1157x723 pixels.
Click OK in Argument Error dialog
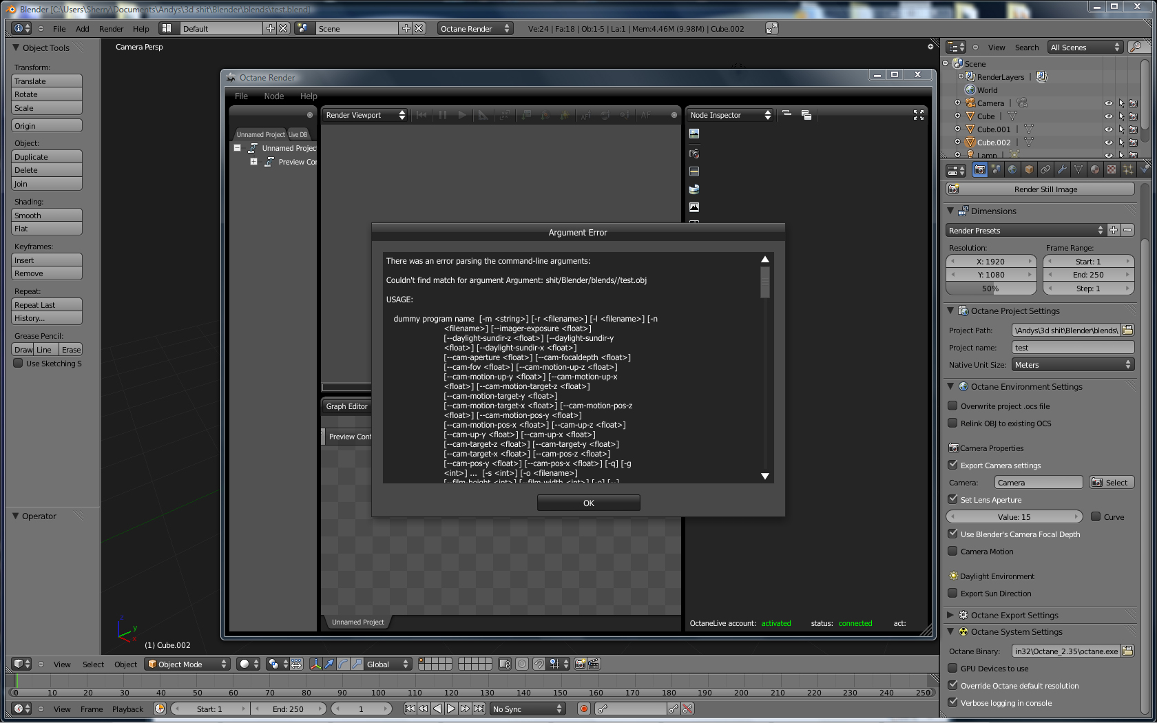coord(589,503)
